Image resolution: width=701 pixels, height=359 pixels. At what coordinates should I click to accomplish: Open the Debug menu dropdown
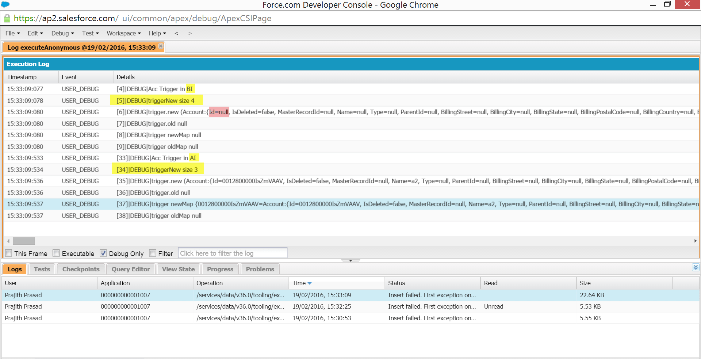tap(62, 33)
